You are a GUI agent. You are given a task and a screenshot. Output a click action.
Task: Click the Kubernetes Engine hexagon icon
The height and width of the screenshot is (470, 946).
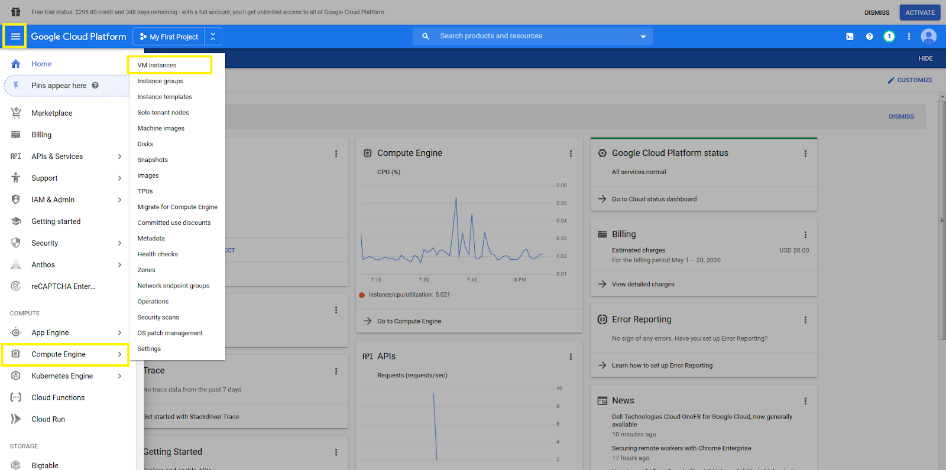[16, 376]
